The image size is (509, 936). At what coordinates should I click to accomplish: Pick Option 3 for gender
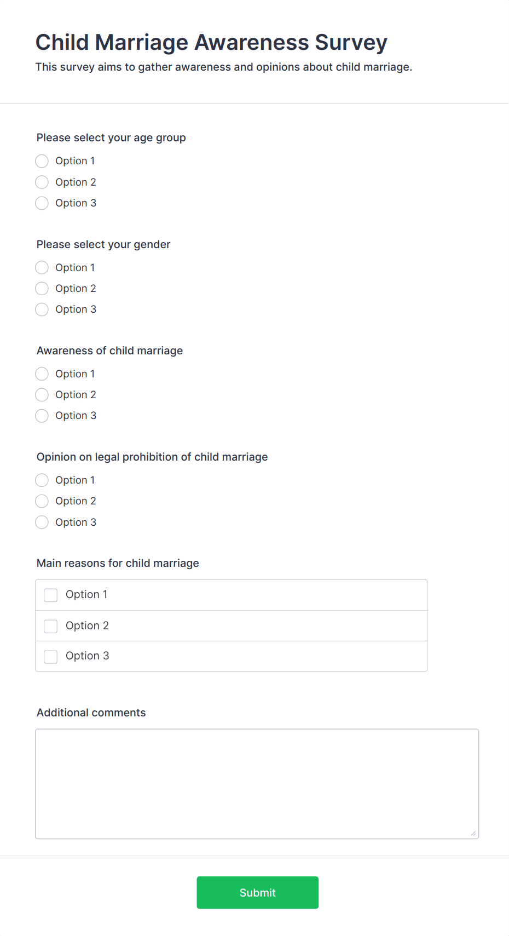[42, 309]
